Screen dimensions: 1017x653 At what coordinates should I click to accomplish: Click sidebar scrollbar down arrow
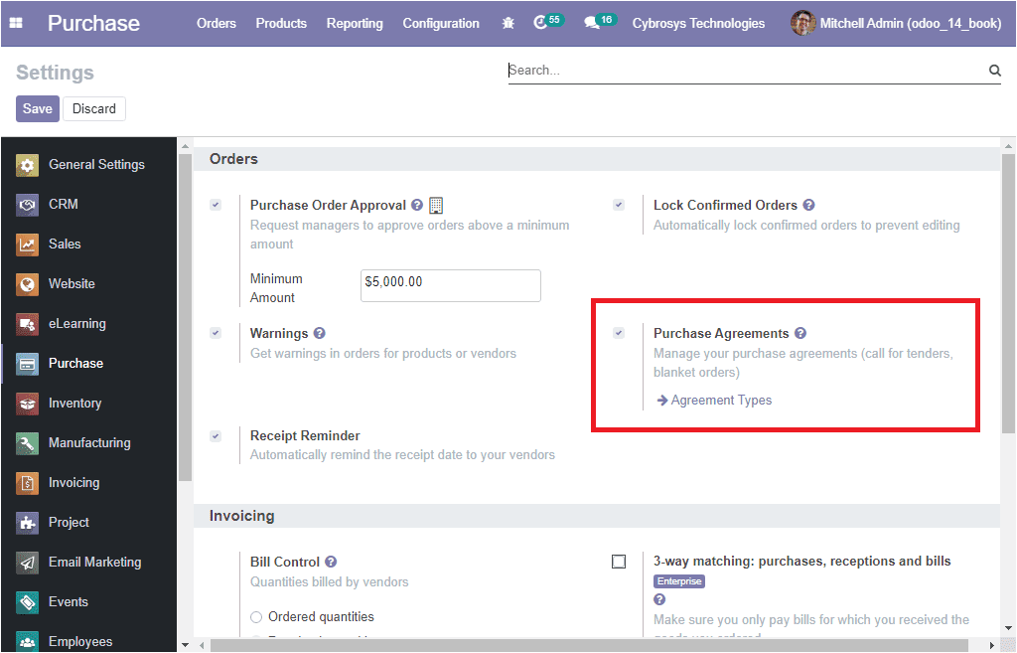(x=186, y=645)
